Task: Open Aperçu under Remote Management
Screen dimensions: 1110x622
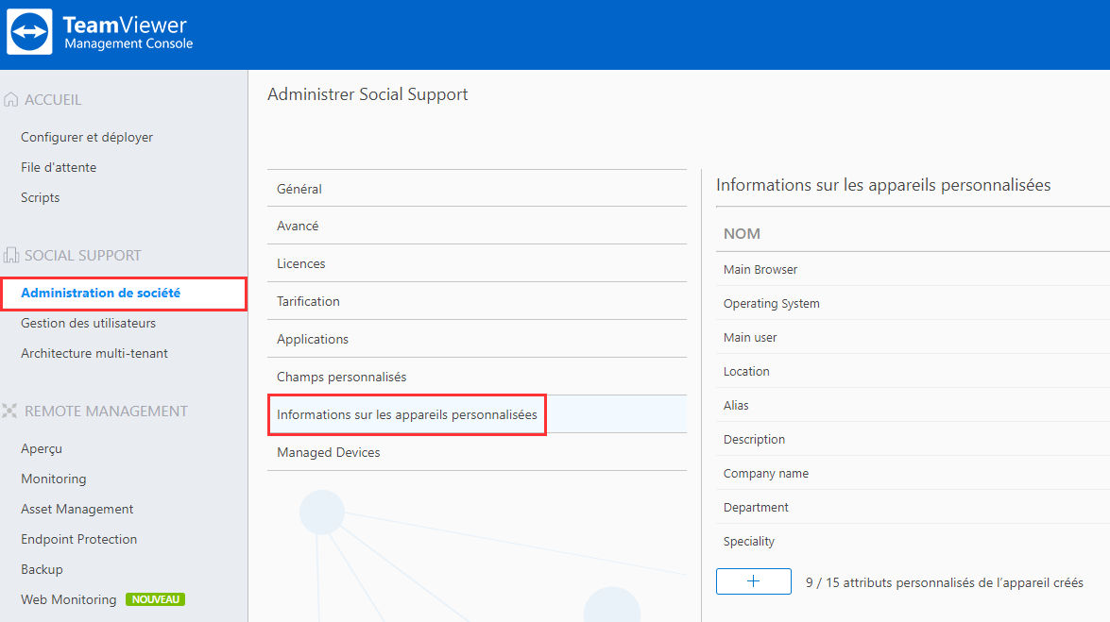Action: click(x=41, y=449)
